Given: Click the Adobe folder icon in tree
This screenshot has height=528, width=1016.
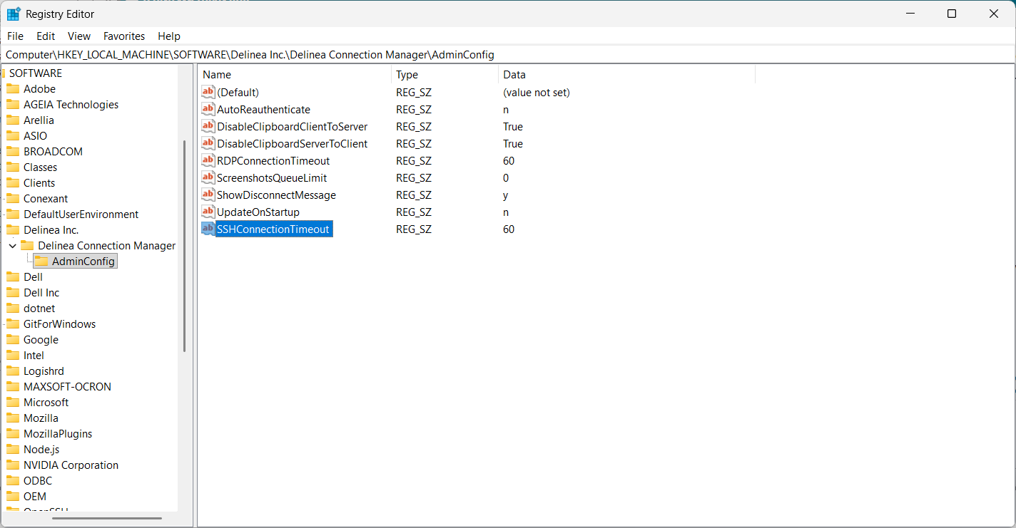Looking at the screenshot, I should pyautogui.click(x=13, y=89).
